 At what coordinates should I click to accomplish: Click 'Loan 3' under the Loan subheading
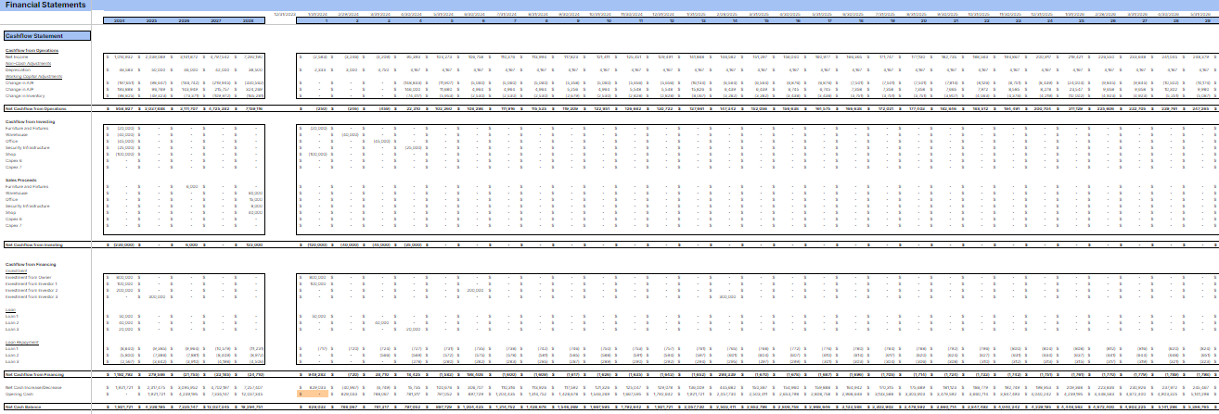coord(11,329)
